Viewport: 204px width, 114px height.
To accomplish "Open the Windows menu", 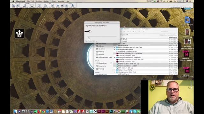I will click(61, 1).
